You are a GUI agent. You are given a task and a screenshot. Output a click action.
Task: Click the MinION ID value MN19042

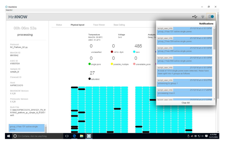(x=14, y=55)
